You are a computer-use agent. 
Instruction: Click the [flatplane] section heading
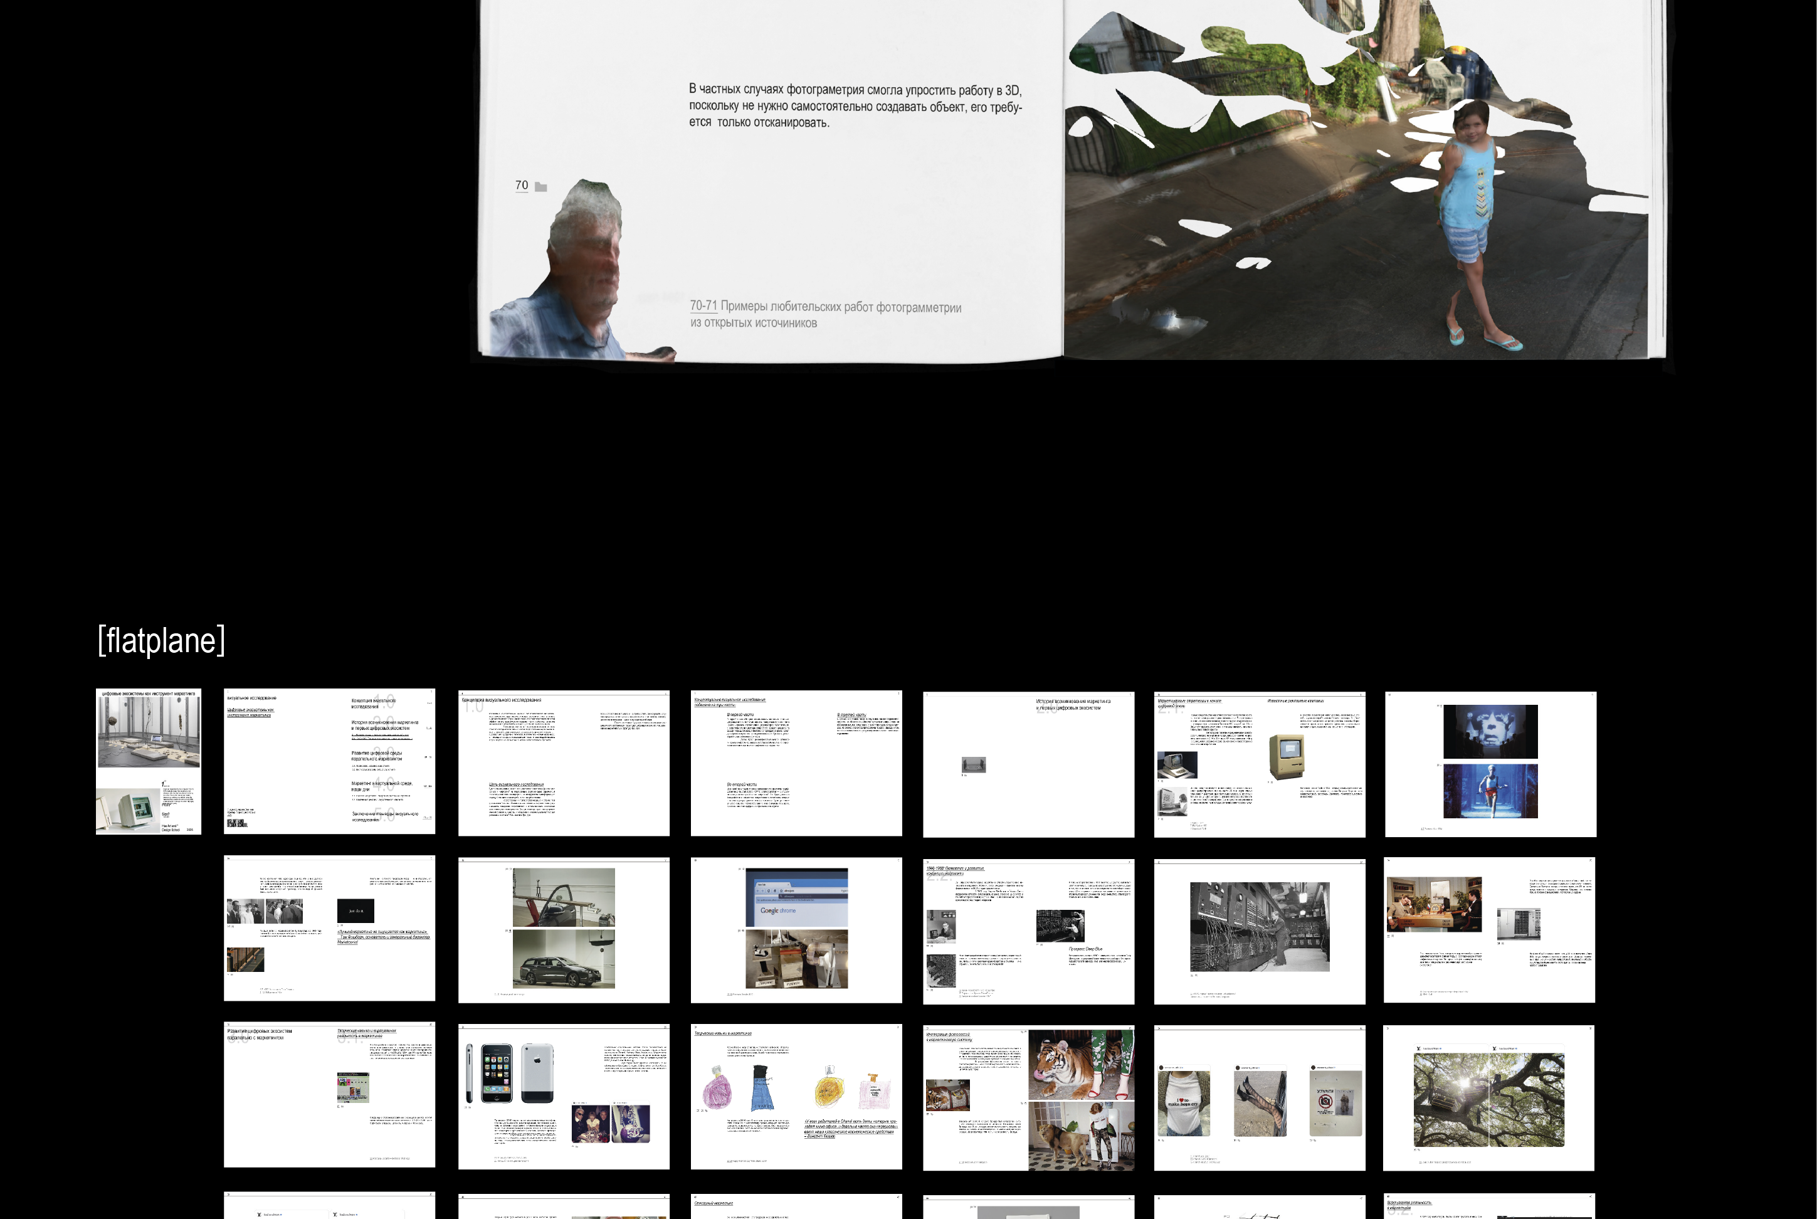point(161,641)
